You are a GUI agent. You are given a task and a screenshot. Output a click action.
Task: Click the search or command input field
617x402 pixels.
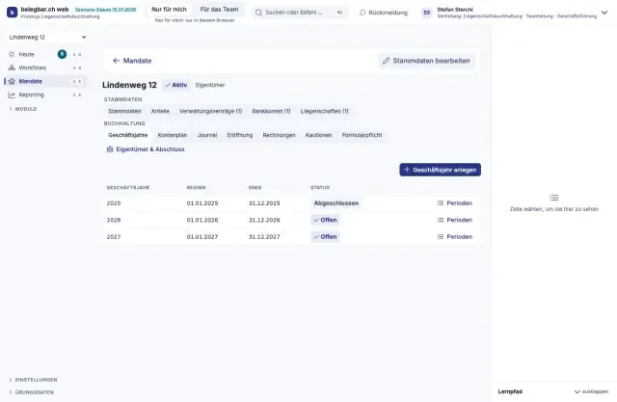pos(300,13)
